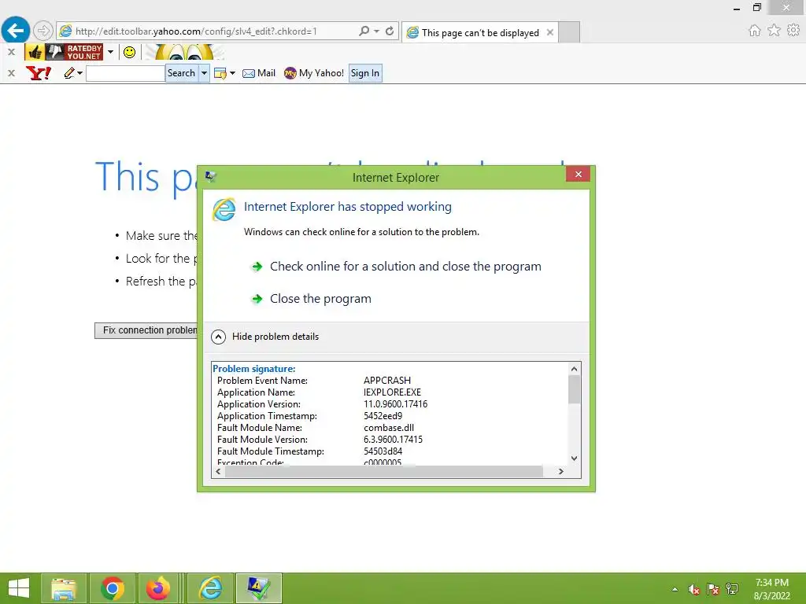The image size is (806, 604).
Task: Switch to Internet Explorer on the taskbar
Action: [x=210, y=588]
